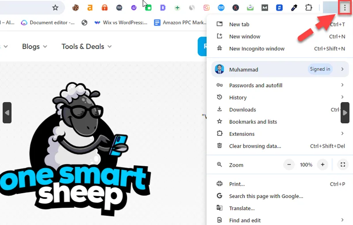The width and height of the screenshot is (353, 225).
Task: Open the purple letter 'D' extension
Action: click(x=163, y=8)
